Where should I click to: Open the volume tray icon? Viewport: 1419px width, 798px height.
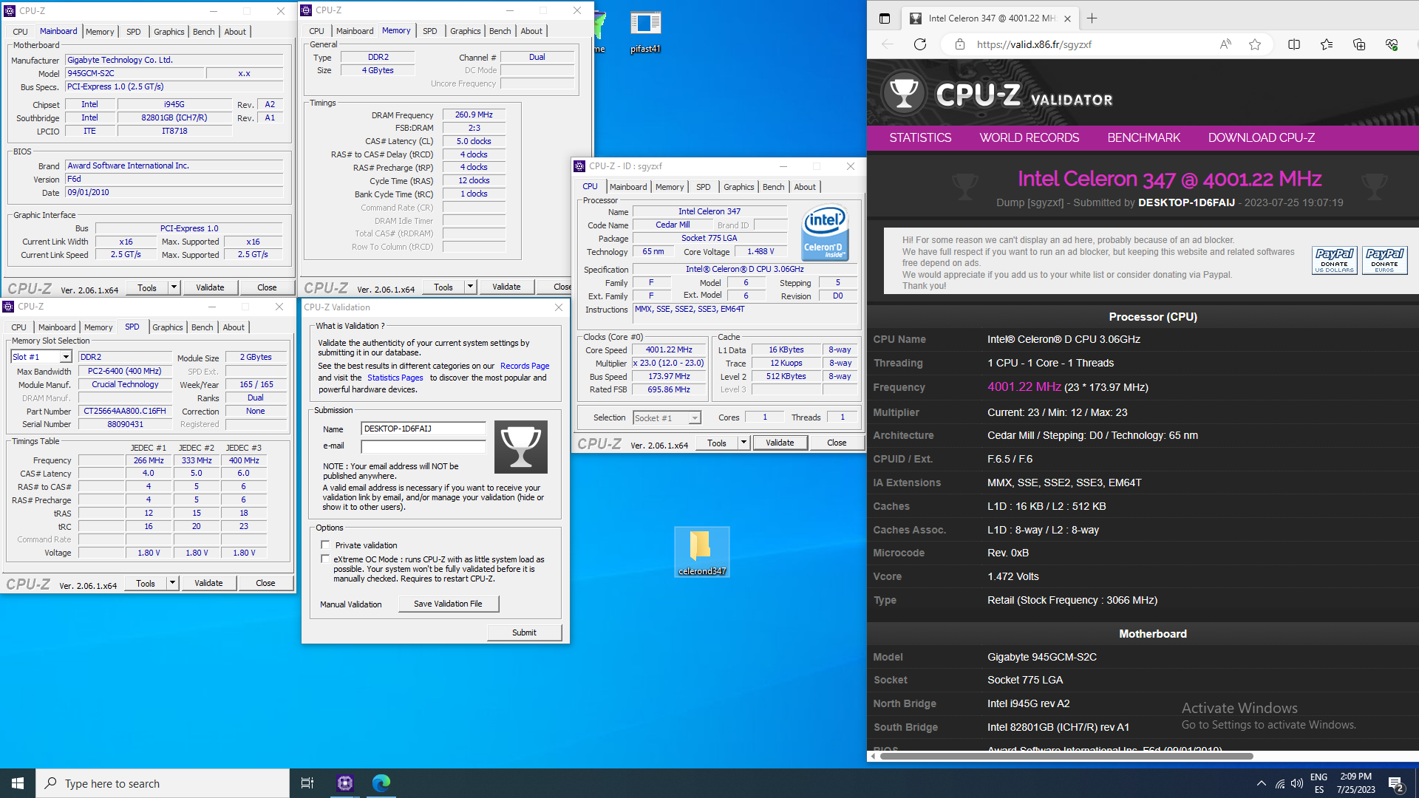1297,784
